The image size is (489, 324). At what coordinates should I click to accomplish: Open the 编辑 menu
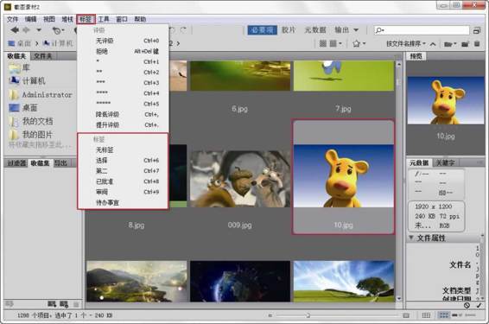(30, 19)
